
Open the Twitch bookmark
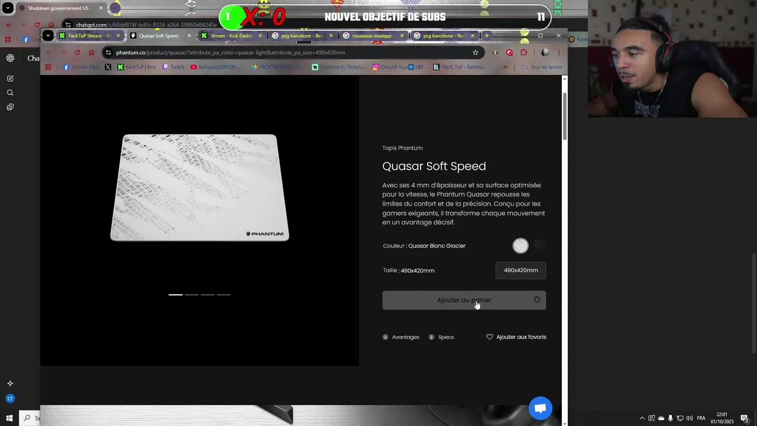point(173,67)
